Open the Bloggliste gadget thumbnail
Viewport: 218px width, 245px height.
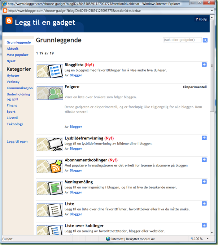50,71
